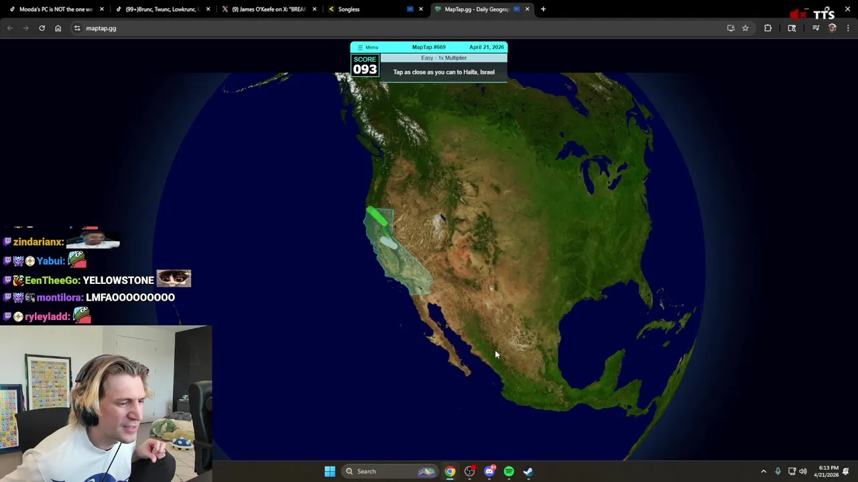Click the SCORE 093 box
The height and width of the screenshot is (482, 858).
click(x=365, y=66)
